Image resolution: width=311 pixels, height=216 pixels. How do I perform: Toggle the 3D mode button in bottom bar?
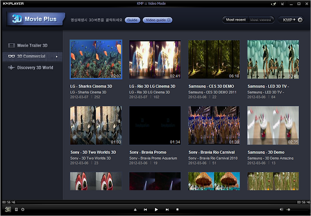(8, 209)
